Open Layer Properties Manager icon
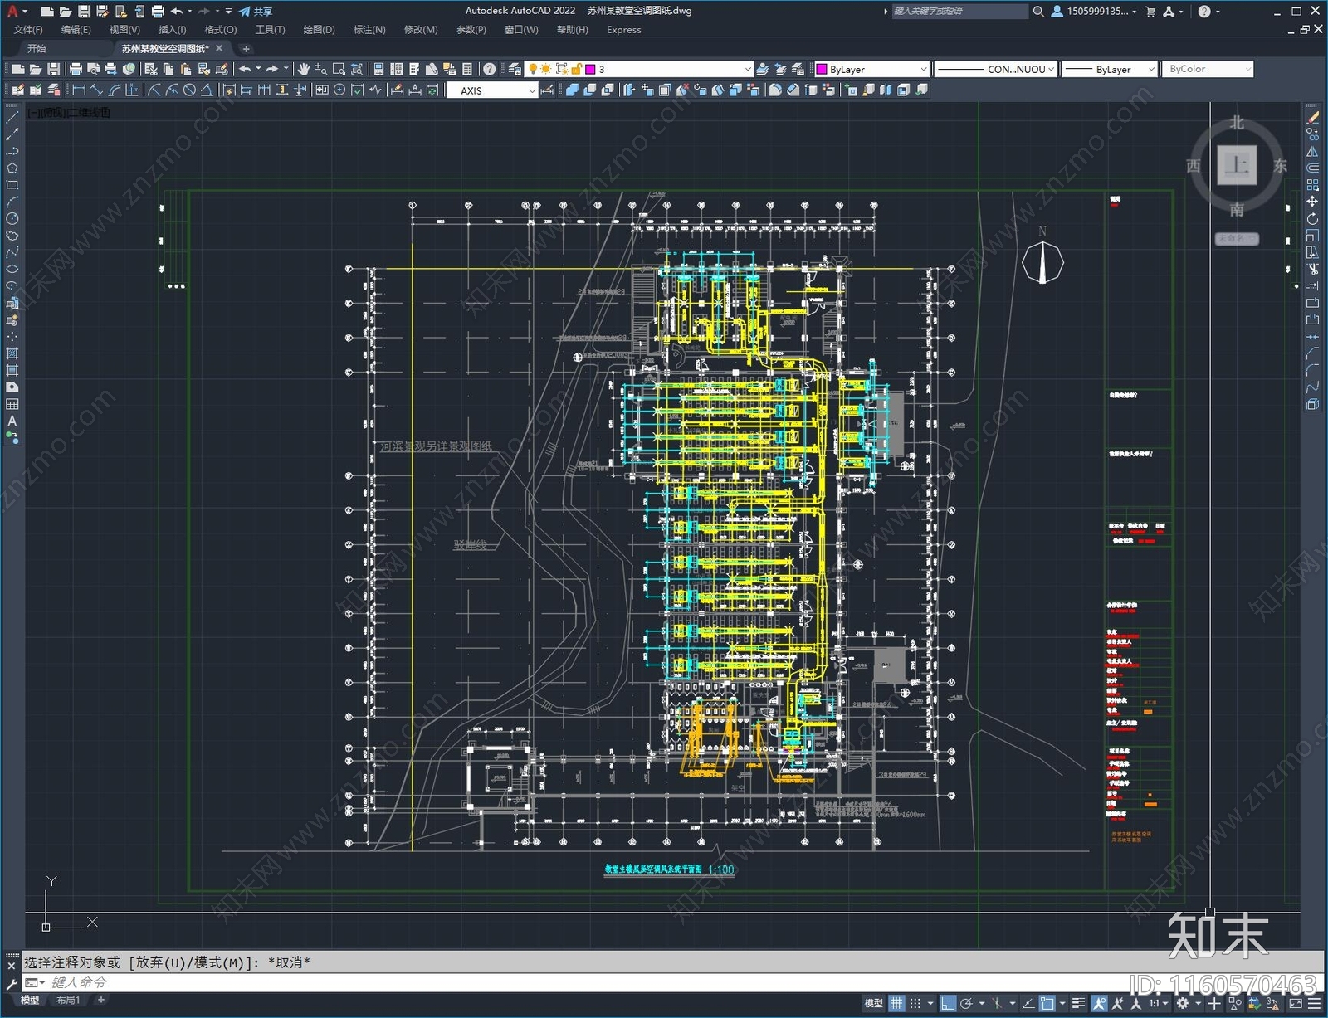 [x=515, y=70]
